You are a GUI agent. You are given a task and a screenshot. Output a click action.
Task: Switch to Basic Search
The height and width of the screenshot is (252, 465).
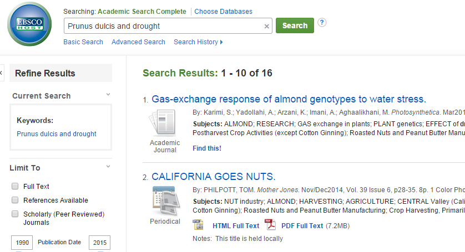click(83, 42)
